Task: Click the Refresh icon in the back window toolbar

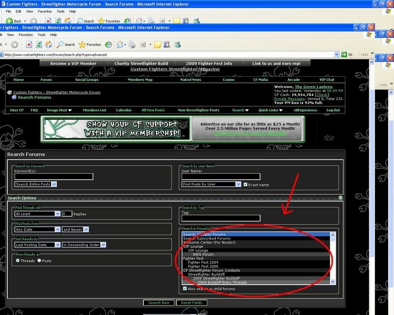Action: click(x=58, y=21)
